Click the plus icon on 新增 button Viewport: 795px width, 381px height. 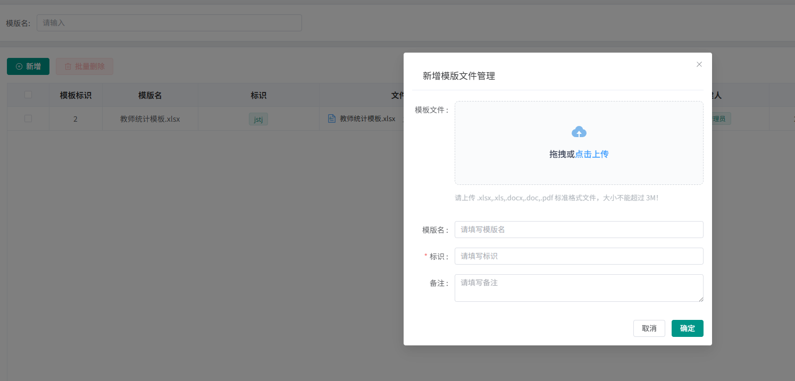[x=19, y=66]
